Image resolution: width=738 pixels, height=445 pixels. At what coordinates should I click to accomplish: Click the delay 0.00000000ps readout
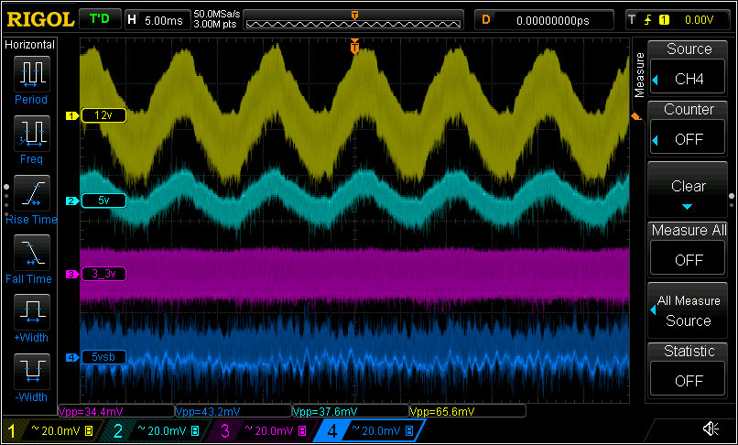pyautogui.click(x=552, y=20)
